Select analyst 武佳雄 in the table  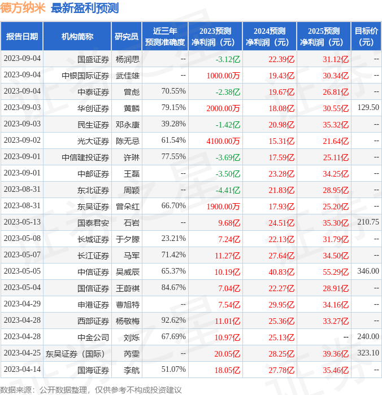tap(127, 76)
